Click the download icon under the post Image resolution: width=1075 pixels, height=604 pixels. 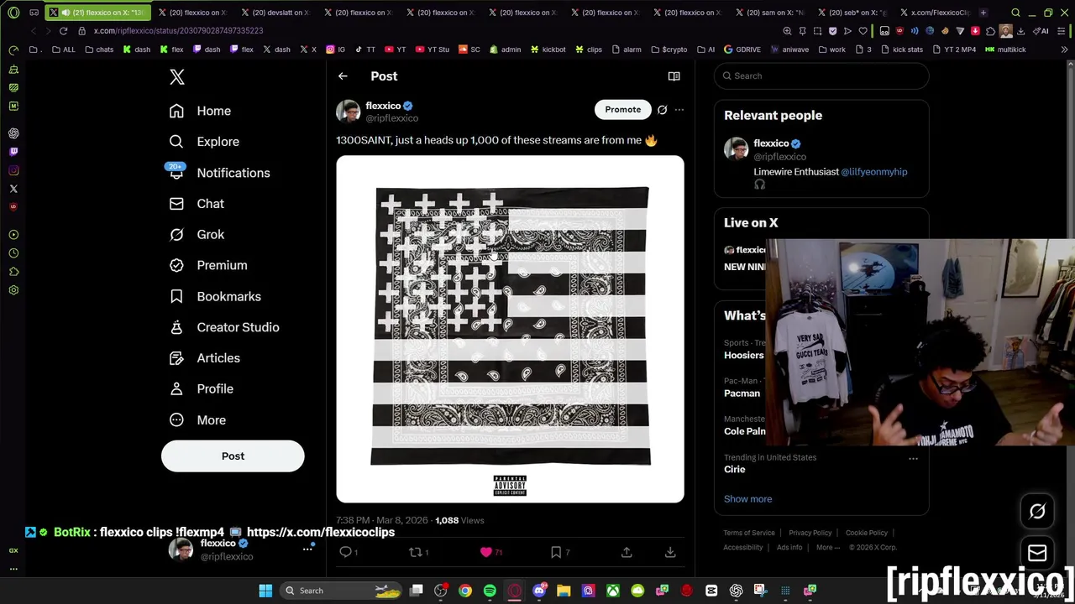pyautogui.click(x=670, y=552)
